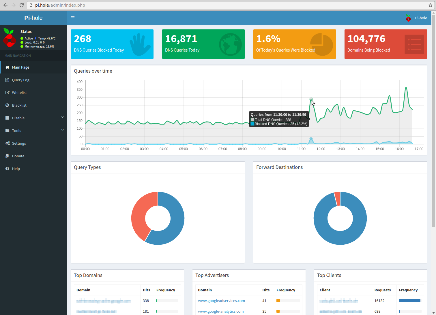This screenshot has height=315, width=436.
Task: Open the Blacklist page
Action: tap(33, 105)
